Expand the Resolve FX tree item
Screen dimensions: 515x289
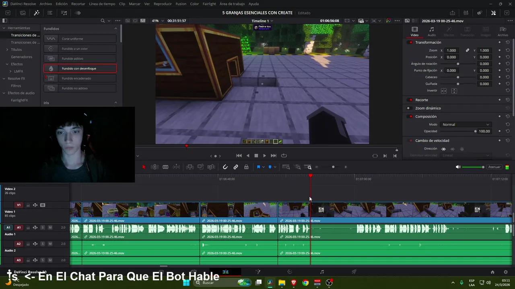pyautogui.click(x=4, y=79)
